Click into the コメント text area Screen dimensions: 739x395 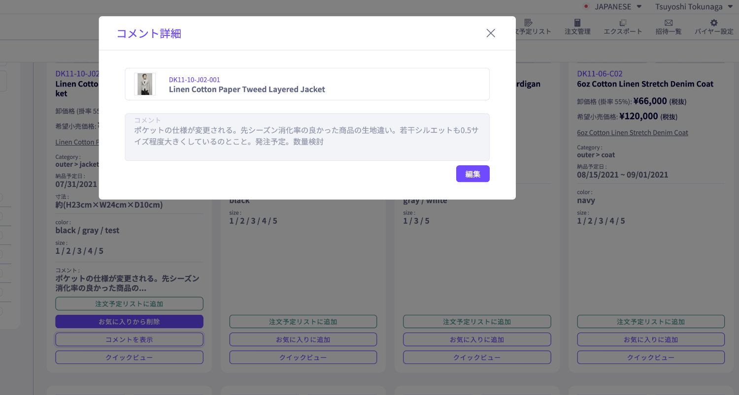click(x=307, y=137)
